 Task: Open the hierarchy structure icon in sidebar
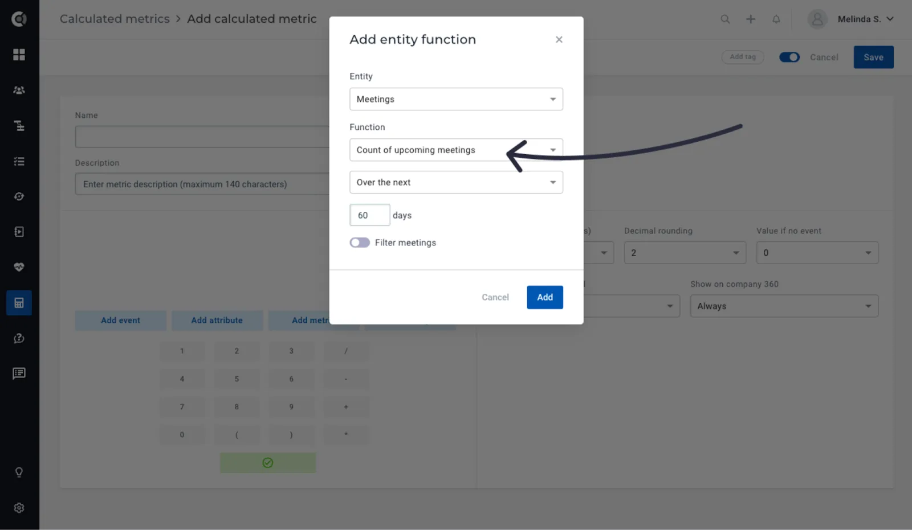19,126
